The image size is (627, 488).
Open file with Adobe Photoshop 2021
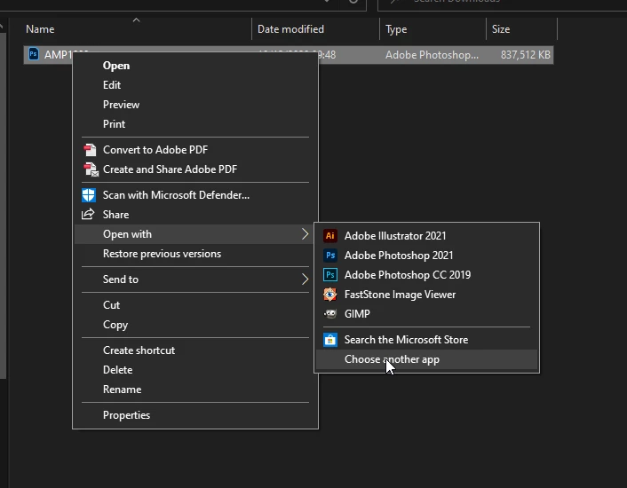(x=426, y=256)
